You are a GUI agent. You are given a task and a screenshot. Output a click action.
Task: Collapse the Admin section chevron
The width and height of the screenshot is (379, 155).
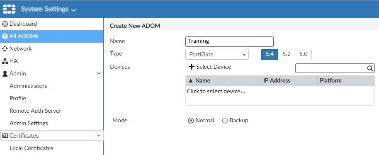[x=99, y=74]
